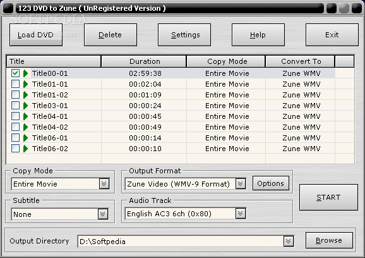Click the green play arrow for Title01-01

point(26,84)
